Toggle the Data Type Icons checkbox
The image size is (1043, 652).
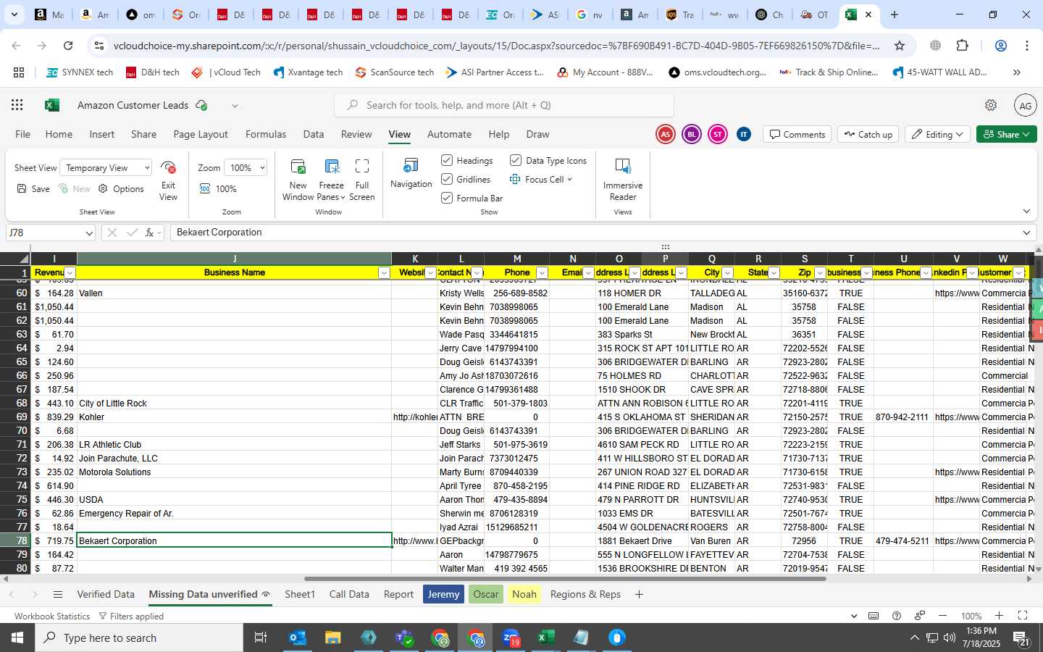click(516, 160)
